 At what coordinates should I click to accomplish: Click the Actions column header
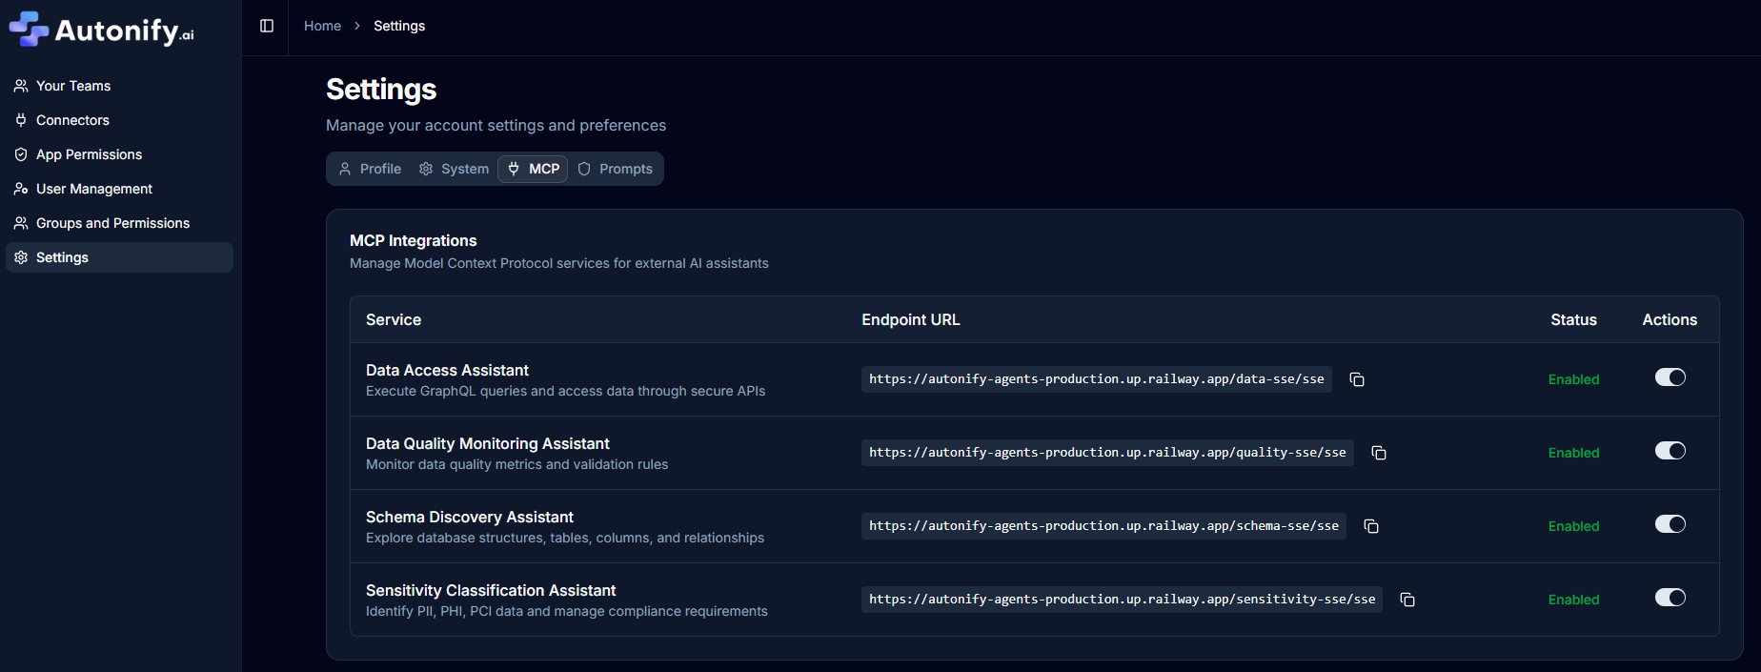tap(1670, 319)
